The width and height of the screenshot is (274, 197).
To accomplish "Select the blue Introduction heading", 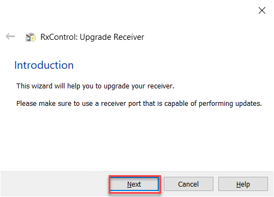I will point(44,65).
